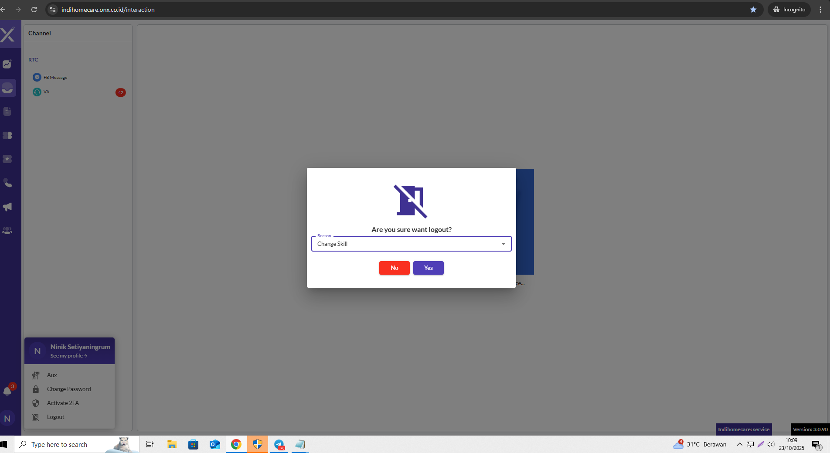Image resolution: width=830 pixels, height=453 pixels.
Task: Open the Chrome three-dot menu
Action: click(x=820, y=10)
